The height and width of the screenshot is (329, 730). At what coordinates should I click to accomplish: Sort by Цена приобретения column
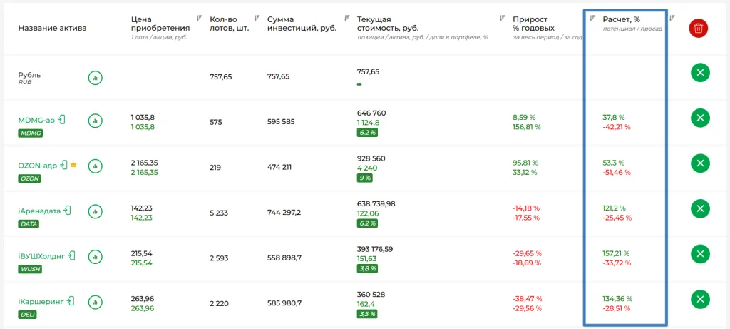pos(199,18)
